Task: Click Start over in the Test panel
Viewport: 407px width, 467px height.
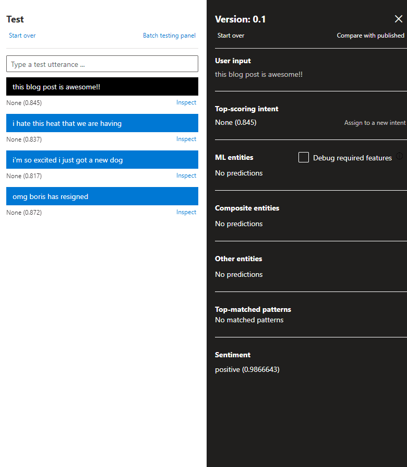Action: tap(22, 36)
